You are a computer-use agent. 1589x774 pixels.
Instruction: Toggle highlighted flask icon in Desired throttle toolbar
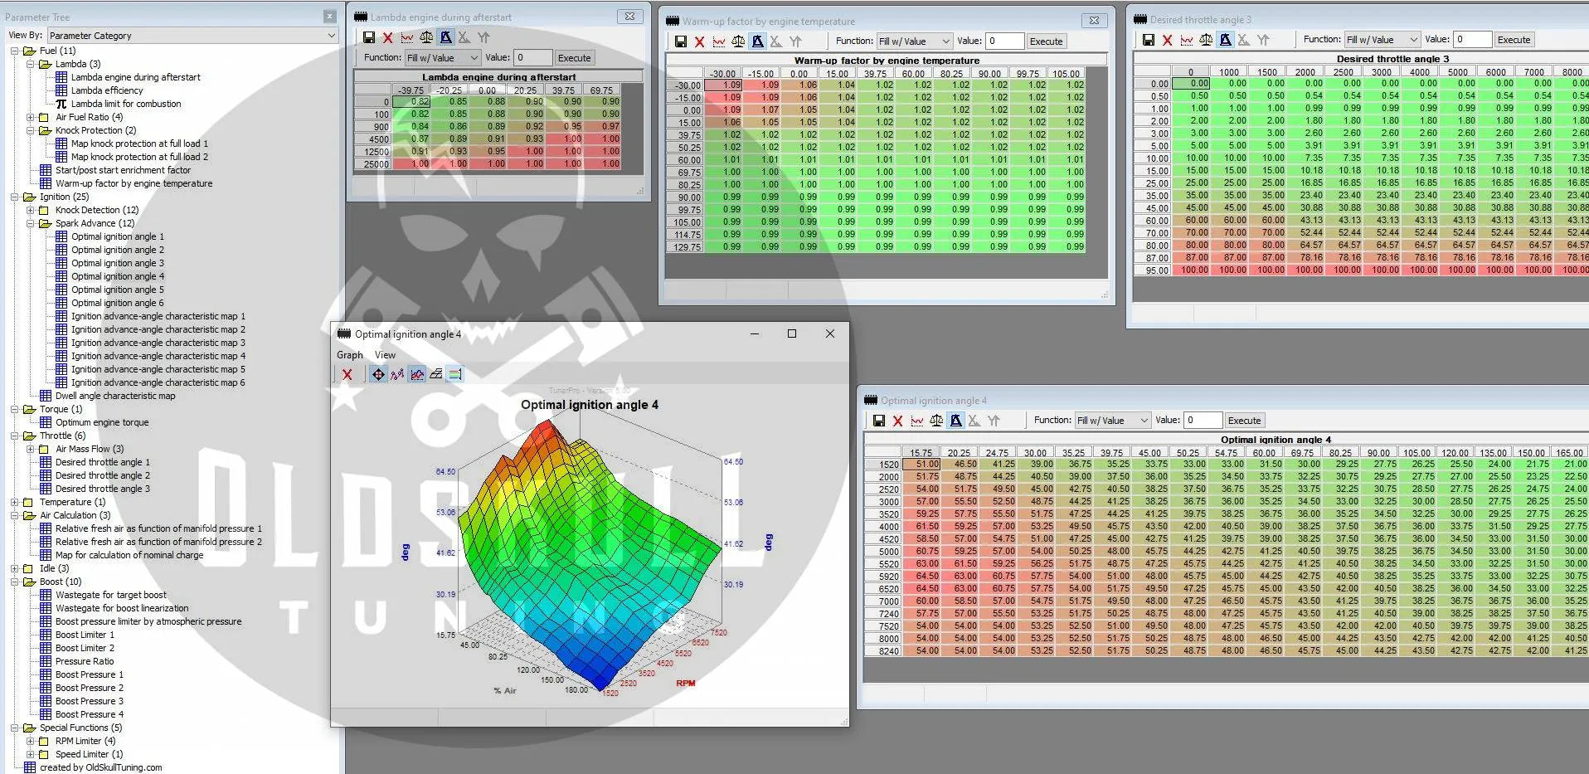(1225, 40)
